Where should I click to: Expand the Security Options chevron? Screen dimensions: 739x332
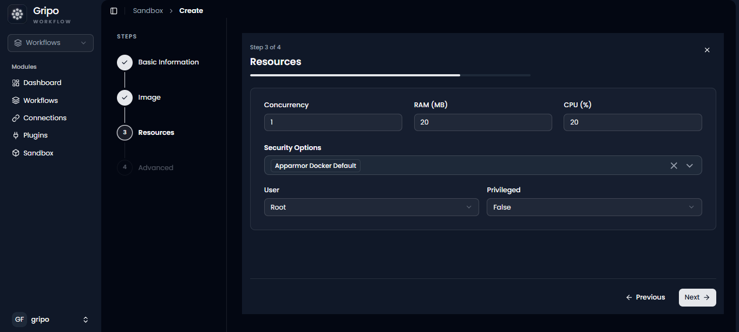[690, 166]
